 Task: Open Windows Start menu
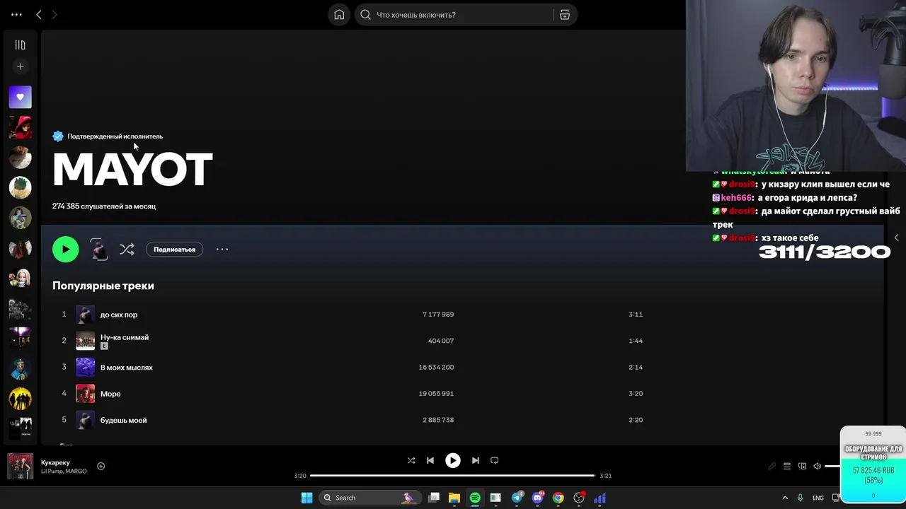pyautogui.click(x=306, y=498)
